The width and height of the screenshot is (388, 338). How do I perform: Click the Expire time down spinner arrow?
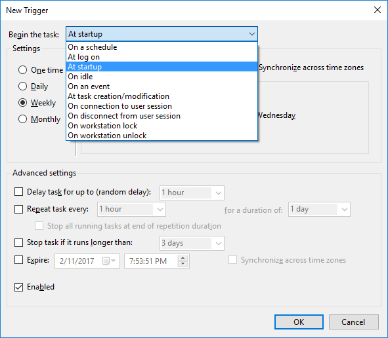[183, 264]
